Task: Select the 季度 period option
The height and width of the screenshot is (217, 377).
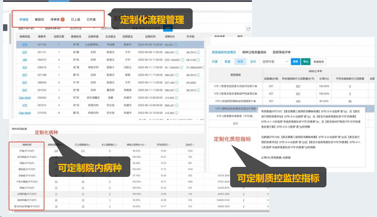Action: tap(227, 62)
